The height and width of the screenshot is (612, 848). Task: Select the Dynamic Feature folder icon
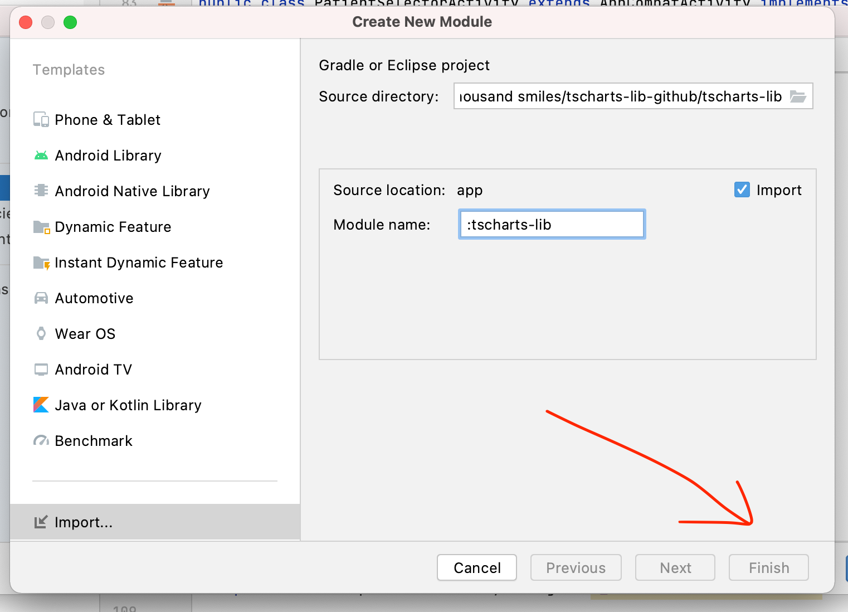41,227
